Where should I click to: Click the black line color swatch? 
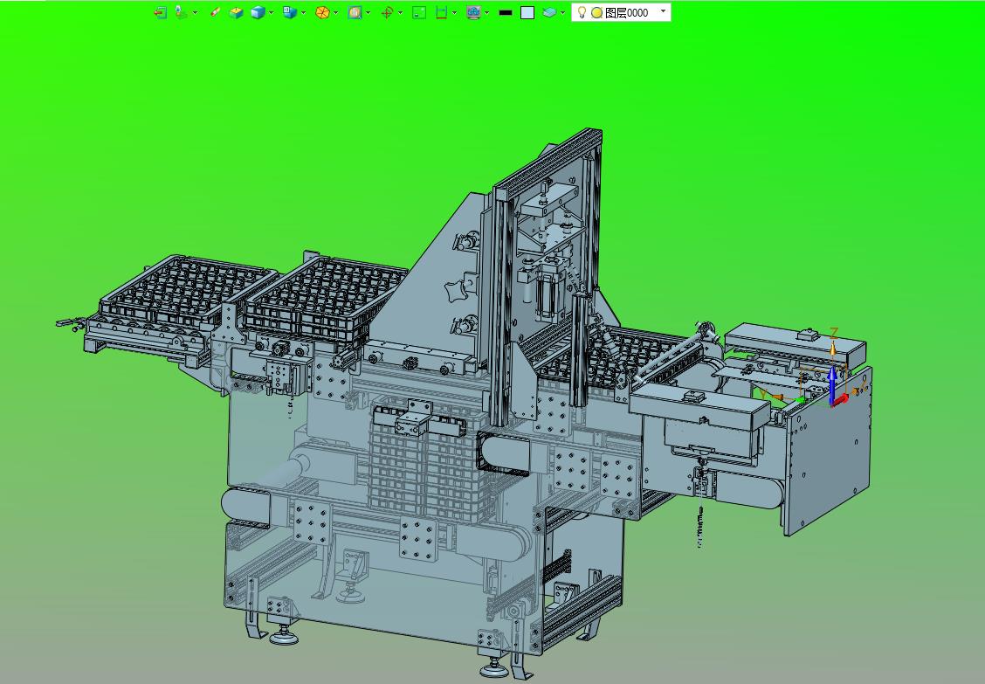click(x=505, y=12)
